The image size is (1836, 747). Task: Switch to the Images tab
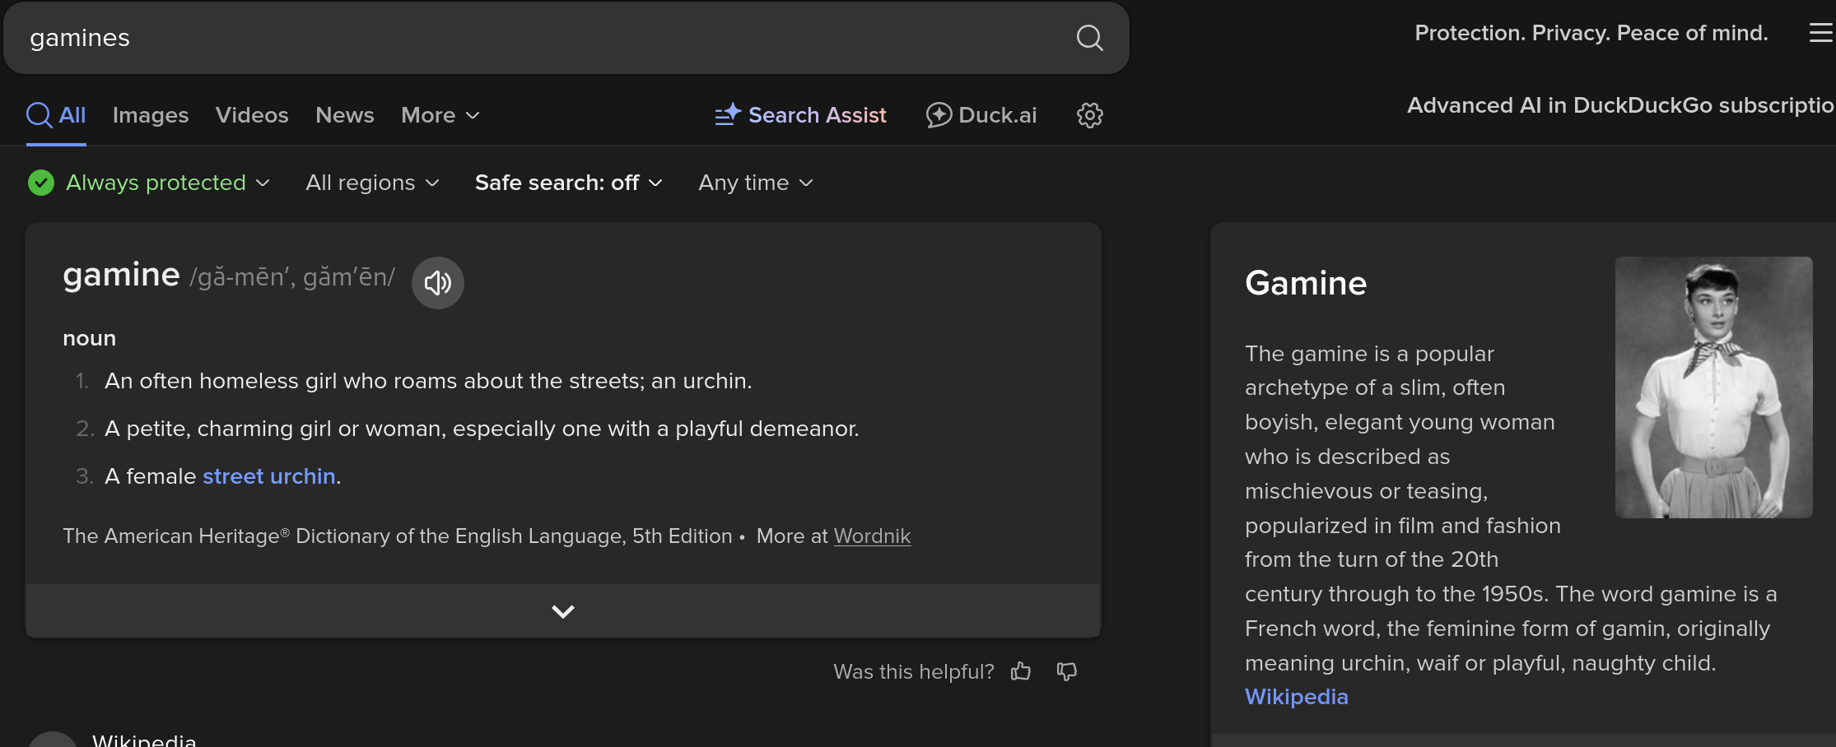151,115
